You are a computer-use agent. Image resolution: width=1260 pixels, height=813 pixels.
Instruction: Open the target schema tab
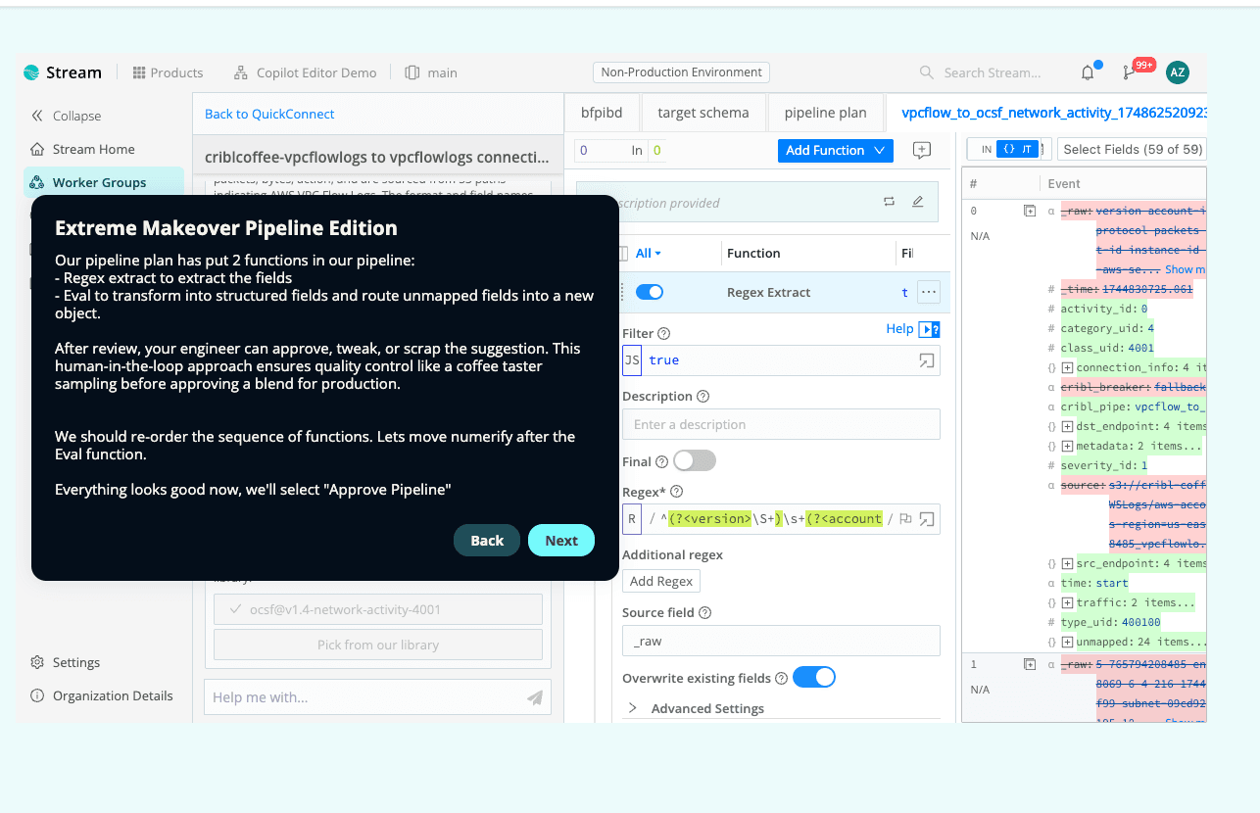point(703,112)
